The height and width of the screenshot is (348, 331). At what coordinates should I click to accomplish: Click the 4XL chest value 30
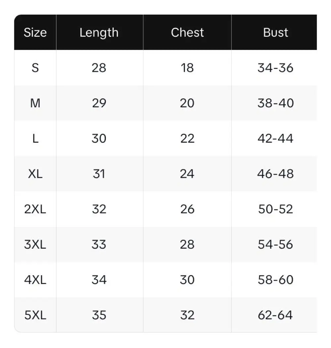click(x=187, y=280)
